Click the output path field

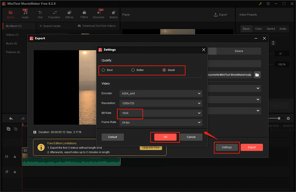point(230,75)
